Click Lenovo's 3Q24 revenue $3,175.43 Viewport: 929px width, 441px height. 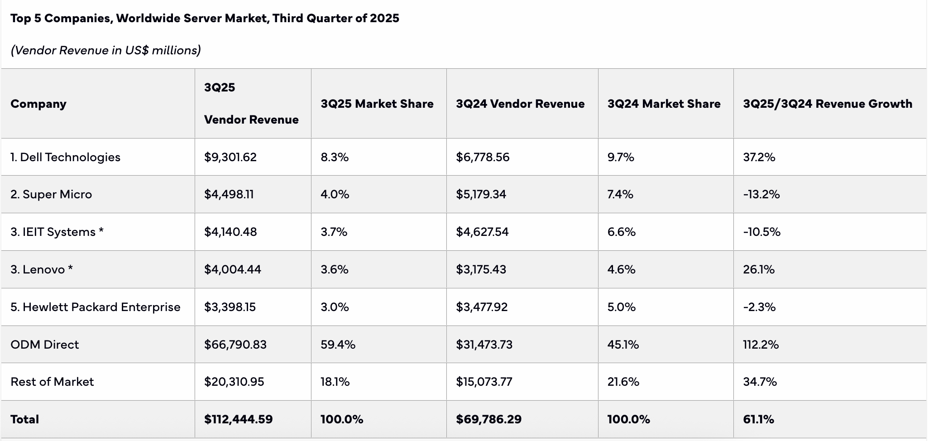(x=481, y=269)
